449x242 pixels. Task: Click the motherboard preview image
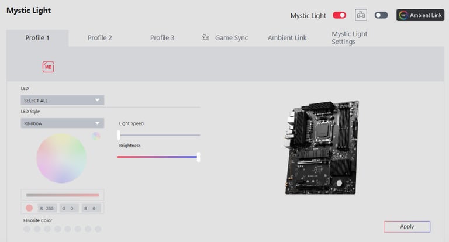tap(322, 147)
